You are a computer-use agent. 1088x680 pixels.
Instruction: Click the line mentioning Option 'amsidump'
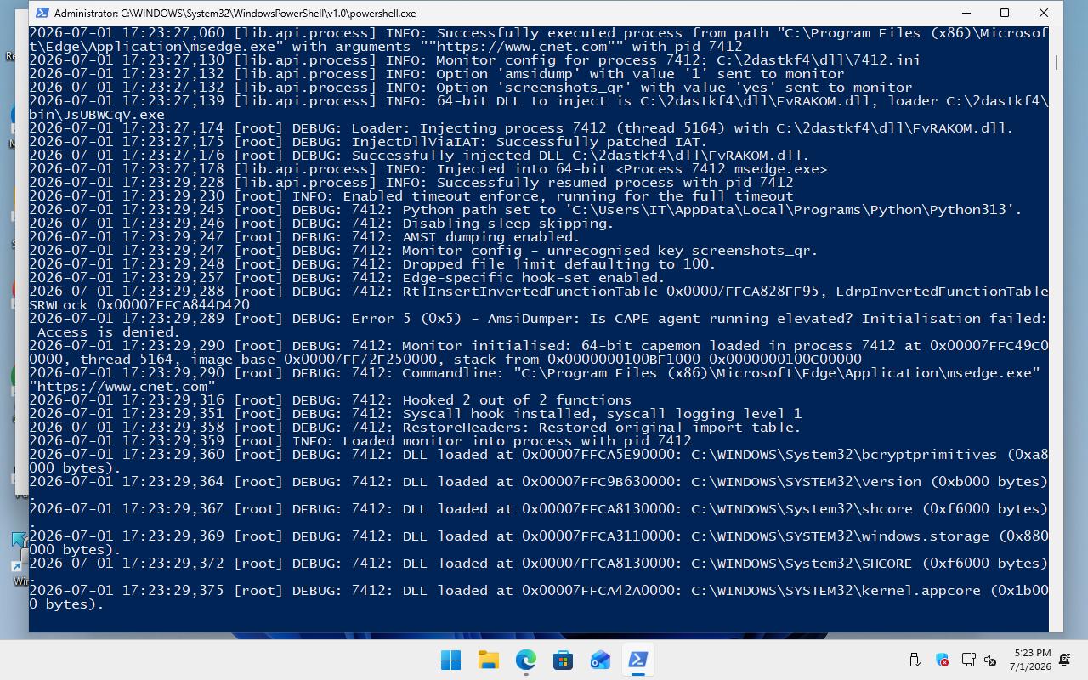click(x=437, y=74)
